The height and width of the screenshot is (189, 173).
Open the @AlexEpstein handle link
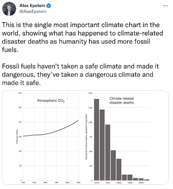[33, 12]
